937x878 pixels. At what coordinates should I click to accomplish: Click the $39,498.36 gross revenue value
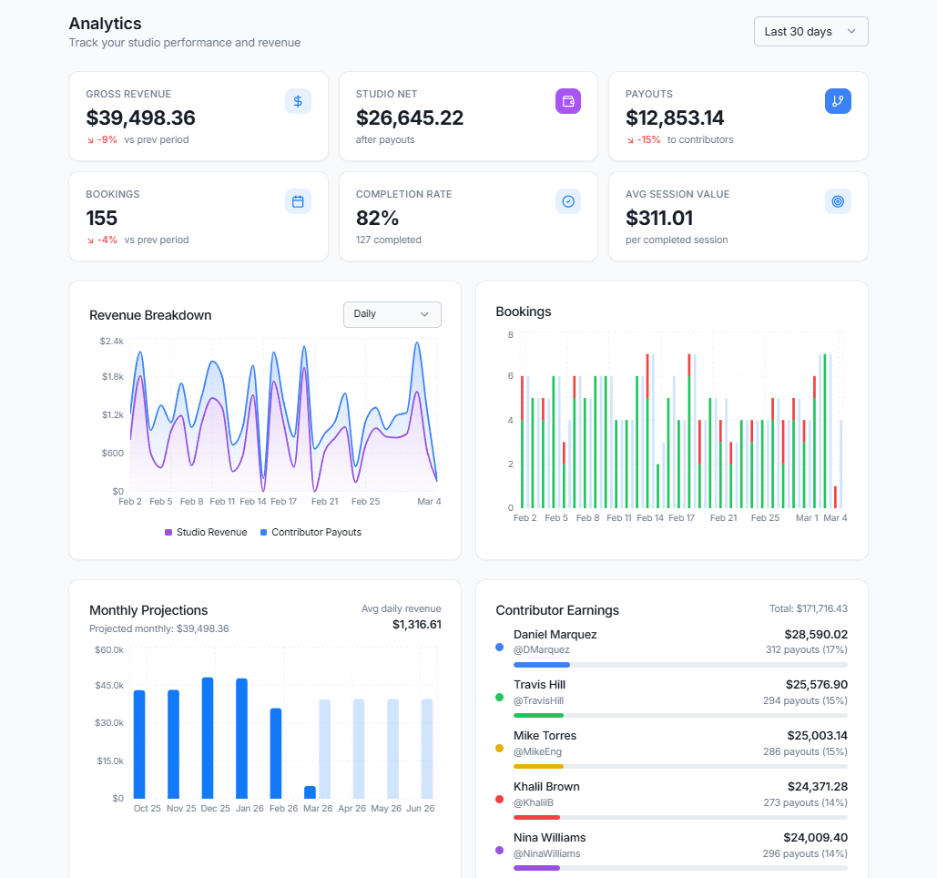(140, 117)
